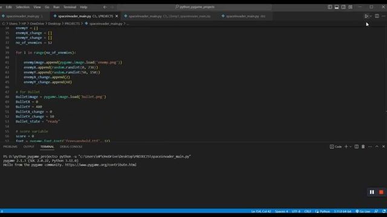Click the Ln 154, Col 42 status item
The width and height of the screenshot is (387, 217).
[261, 212]
